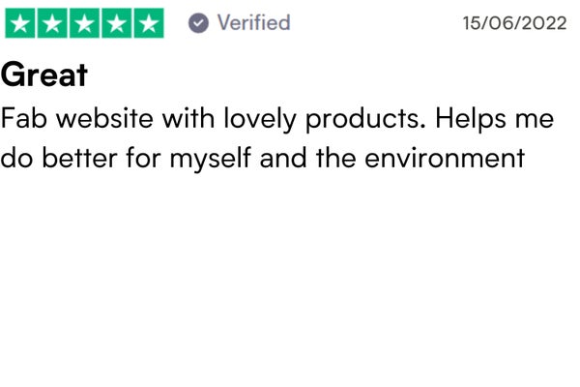Click the word better in the review
The image size is (580, 387).
point(79,158)
